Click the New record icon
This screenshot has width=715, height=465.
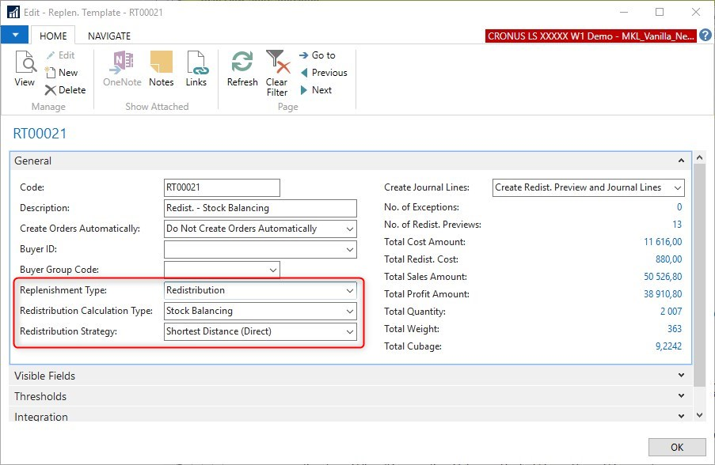[x=62, y=73]
